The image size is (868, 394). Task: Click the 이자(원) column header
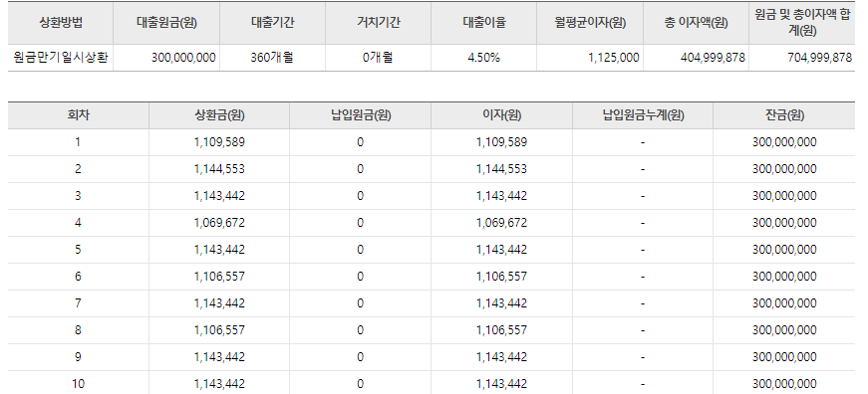coord(501,115)
